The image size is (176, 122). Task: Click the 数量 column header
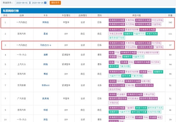[170, 16]
